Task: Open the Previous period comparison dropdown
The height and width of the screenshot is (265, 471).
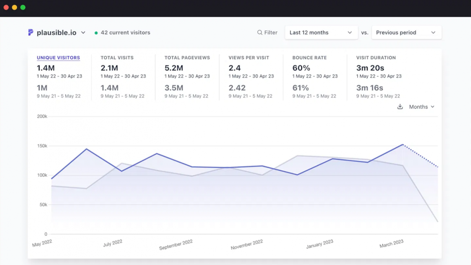Action: pos(406,33)
